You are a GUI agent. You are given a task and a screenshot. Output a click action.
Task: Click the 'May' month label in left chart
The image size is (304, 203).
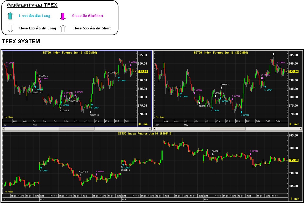(35, 125)
